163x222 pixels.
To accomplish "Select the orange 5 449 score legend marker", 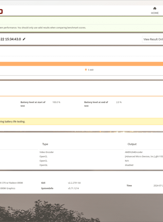I will click(86, 70).
